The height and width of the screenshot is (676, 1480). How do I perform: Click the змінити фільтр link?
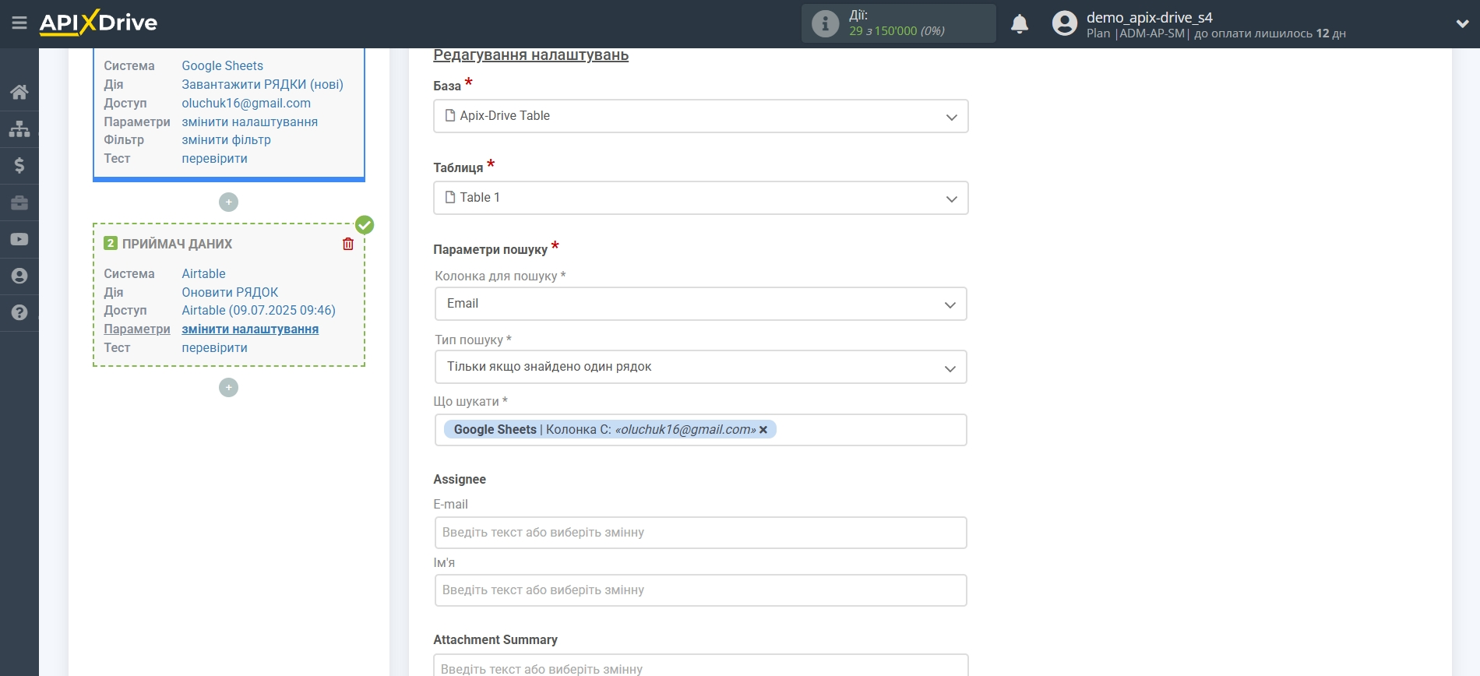coord(227,140)
